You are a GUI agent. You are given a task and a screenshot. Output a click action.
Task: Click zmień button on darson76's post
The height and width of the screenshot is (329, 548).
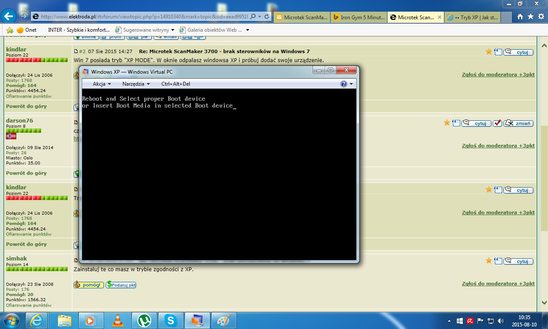pos(518,123)
